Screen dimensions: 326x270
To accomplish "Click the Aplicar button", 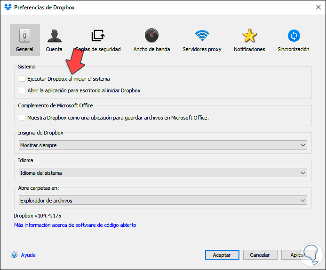I will pos(298,255).
